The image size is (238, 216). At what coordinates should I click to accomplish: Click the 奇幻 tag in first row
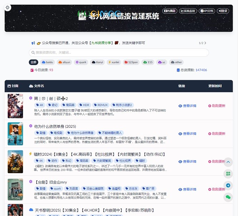53,105
